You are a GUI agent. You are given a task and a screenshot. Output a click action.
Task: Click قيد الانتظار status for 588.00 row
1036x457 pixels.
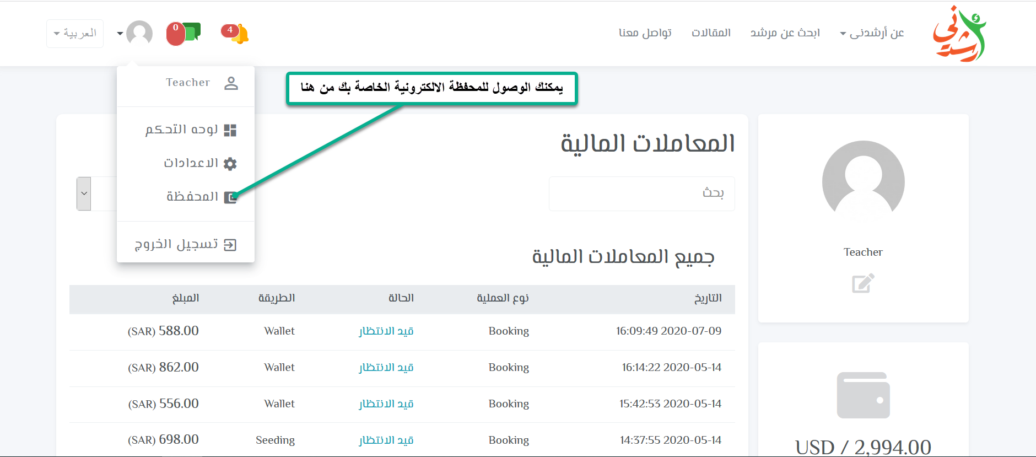click(386, 331)
